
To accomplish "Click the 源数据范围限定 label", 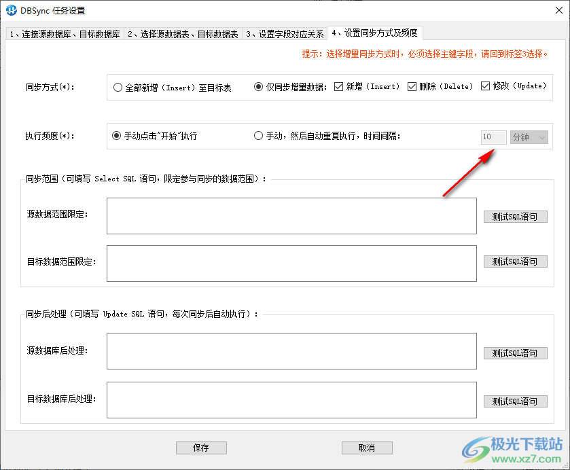I will click(58, 215).
